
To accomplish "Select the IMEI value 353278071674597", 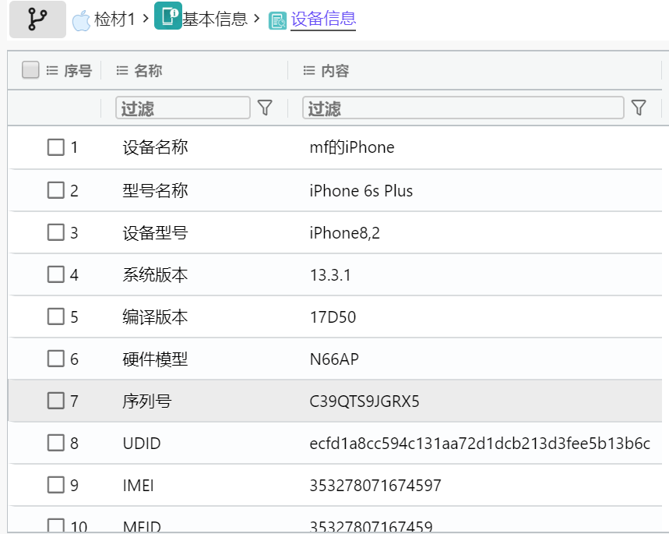I will pos(375,486).
